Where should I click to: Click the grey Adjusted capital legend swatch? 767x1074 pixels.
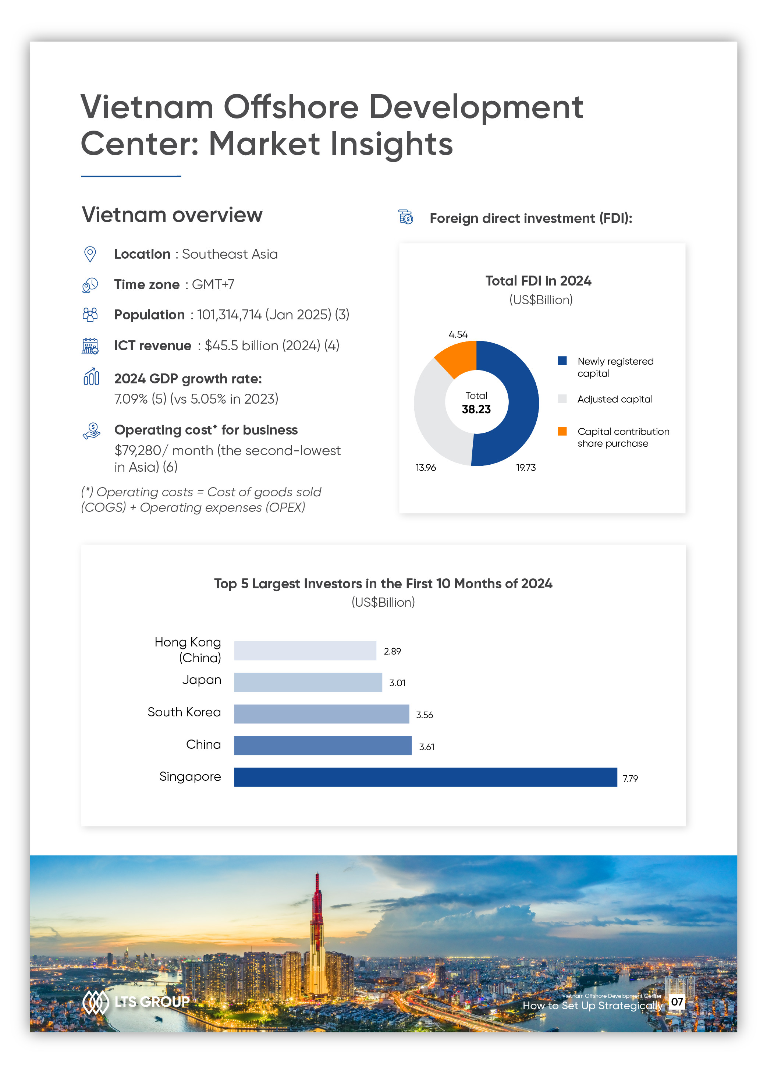click(562, 398)
